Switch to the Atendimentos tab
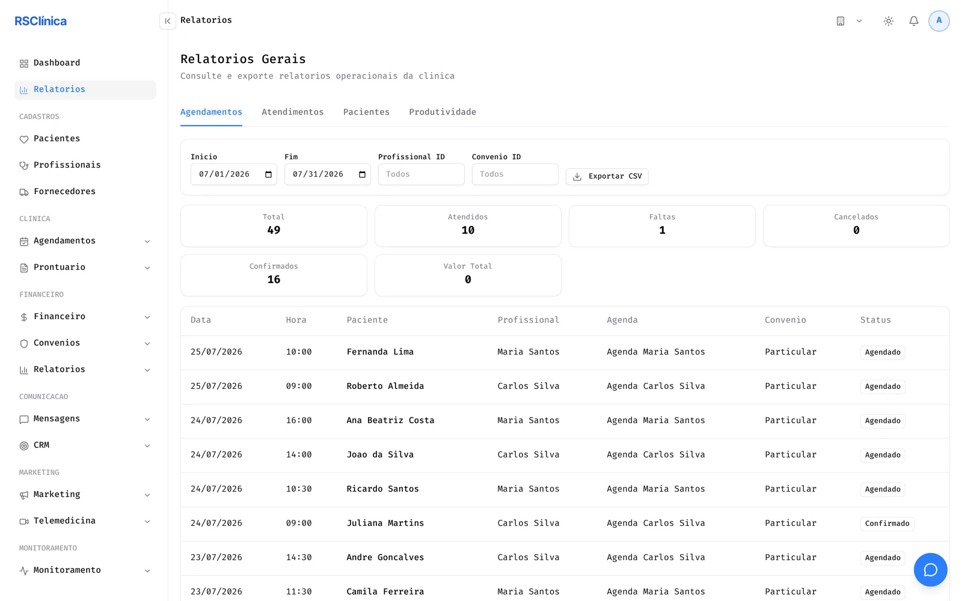The image size is (962, 601). tap(293, 112)
